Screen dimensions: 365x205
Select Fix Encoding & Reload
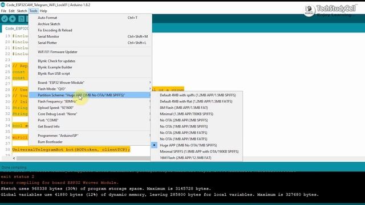(90, 30)
